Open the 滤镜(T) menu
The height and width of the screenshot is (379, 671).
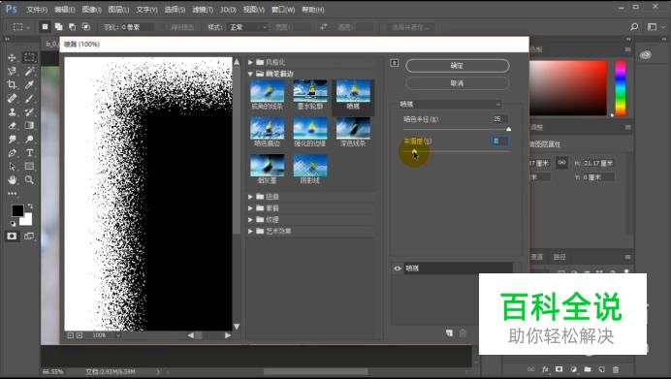203,10
